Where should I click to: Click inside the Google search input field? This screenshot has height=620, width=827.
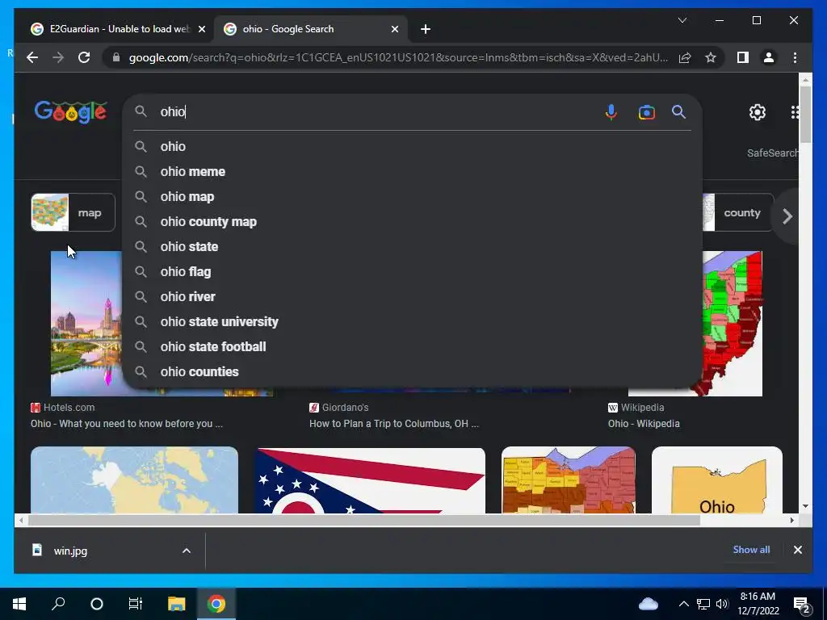[380, 111]
